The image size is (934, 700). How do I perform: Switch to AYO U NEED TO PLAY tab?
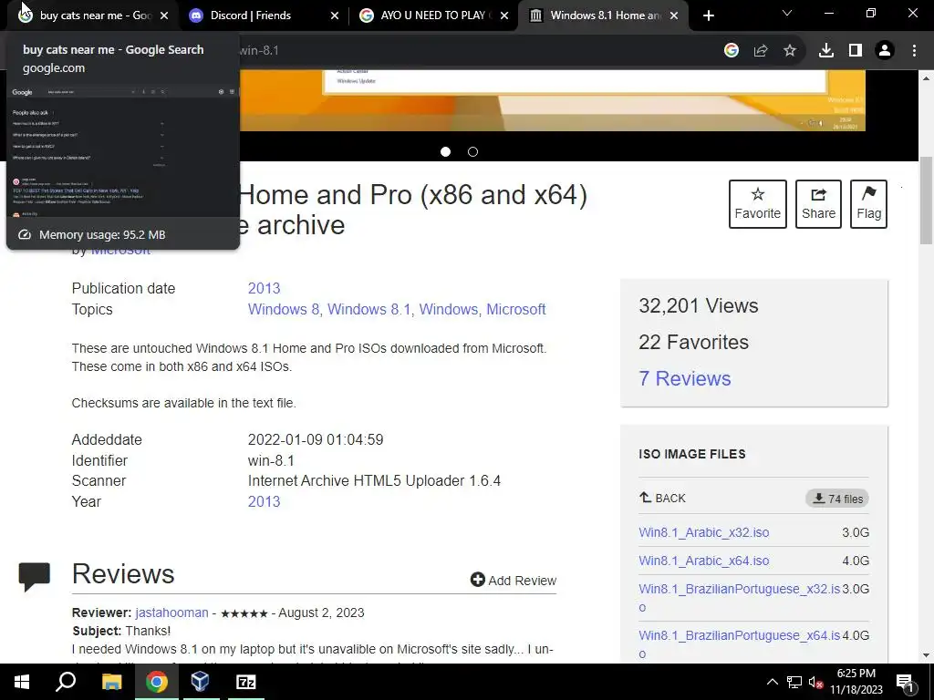click(432, 15)
